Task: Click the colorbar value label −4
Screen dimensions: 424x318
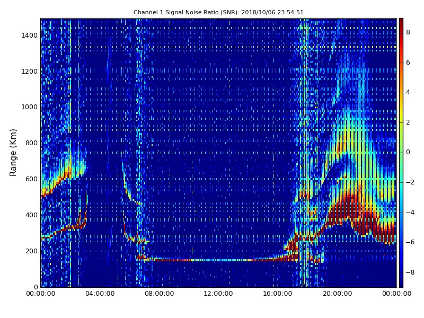Action: tap(410, 213)
